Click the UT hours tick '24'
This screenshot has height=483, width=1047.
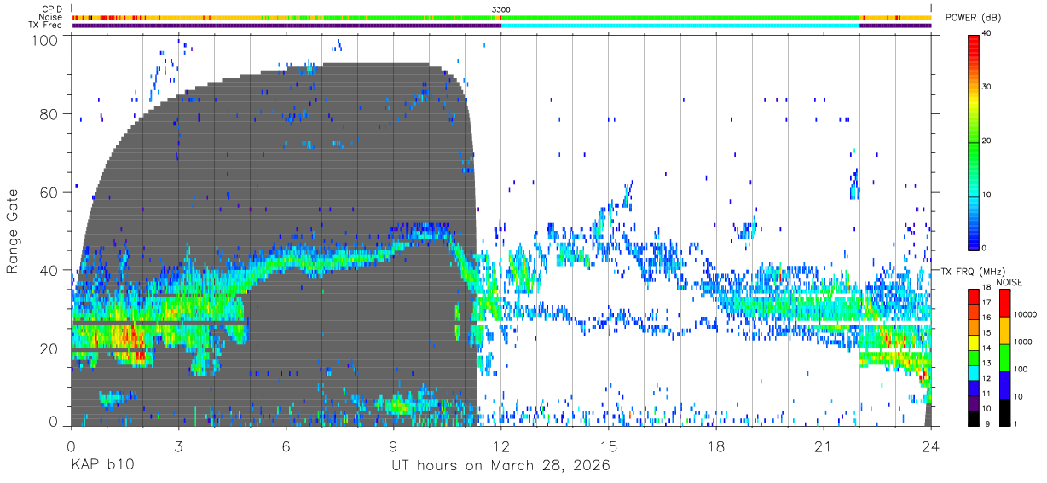931,446
